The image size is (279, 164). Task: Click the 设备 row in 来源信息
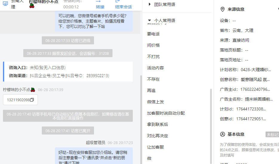click(228, 21)
